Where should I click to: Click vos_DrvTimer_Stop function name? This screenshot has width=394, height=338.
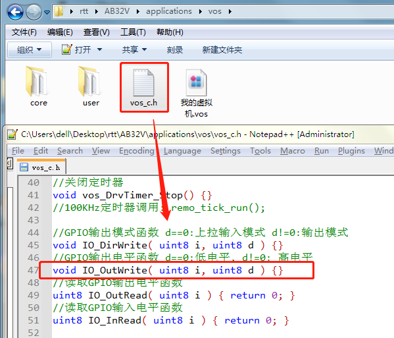(x=132, y=195)
